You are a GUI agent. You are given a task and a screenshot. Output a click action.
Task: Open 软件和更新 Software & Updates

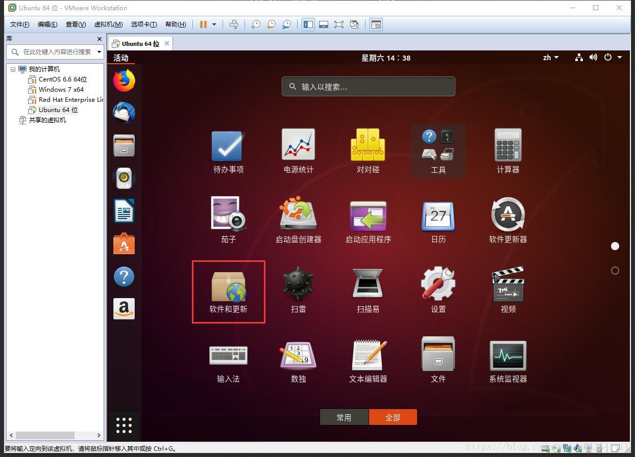tap(228, 291)
